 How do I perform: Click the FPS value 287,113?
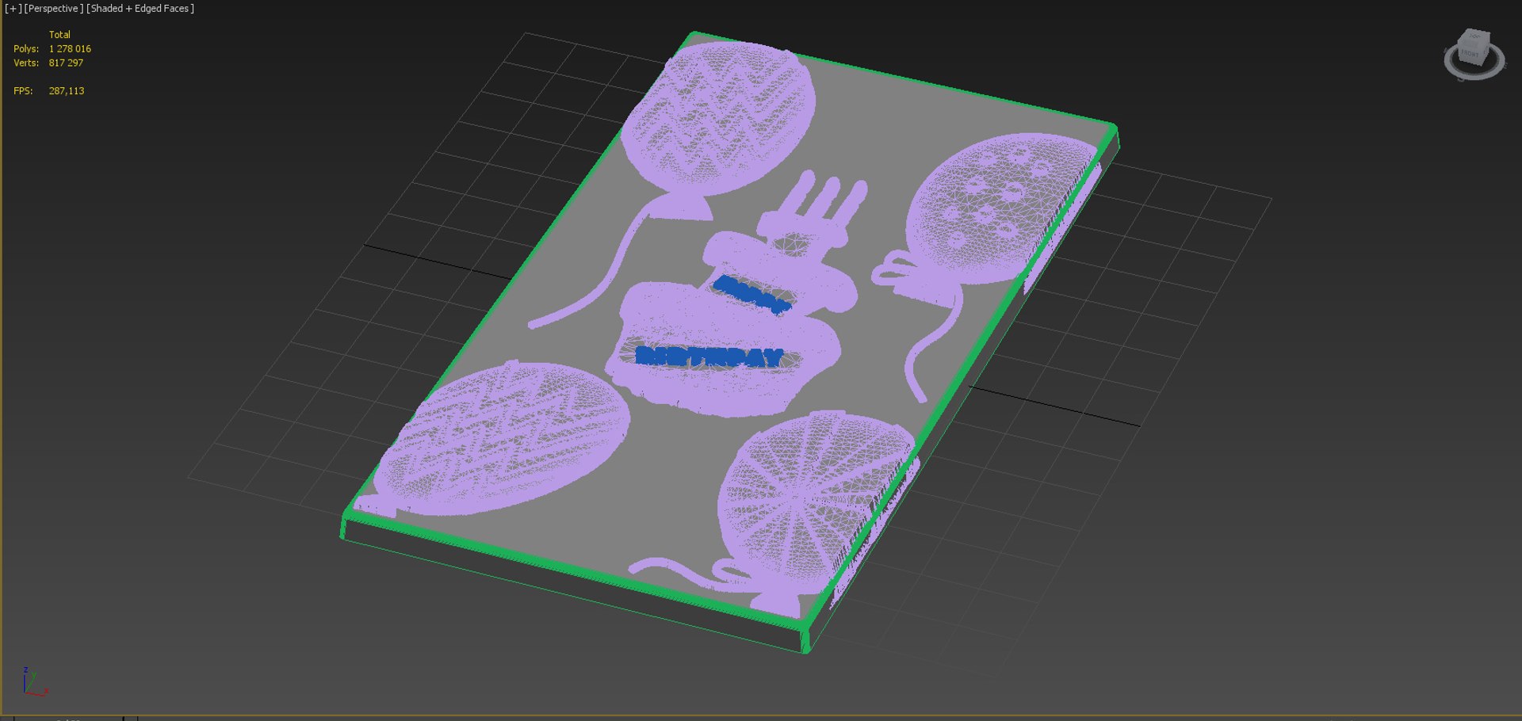coord(67,91)
